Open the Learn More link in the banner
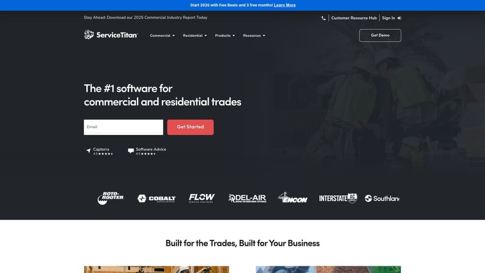This screenshot has width=485, height=273. tap(285, 5)
